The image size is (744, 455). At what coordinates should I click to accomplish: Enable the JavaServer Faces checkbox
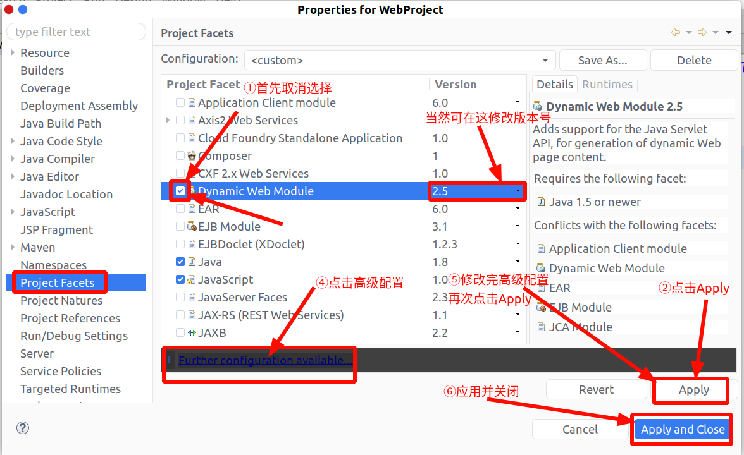(x=180, y=297)
